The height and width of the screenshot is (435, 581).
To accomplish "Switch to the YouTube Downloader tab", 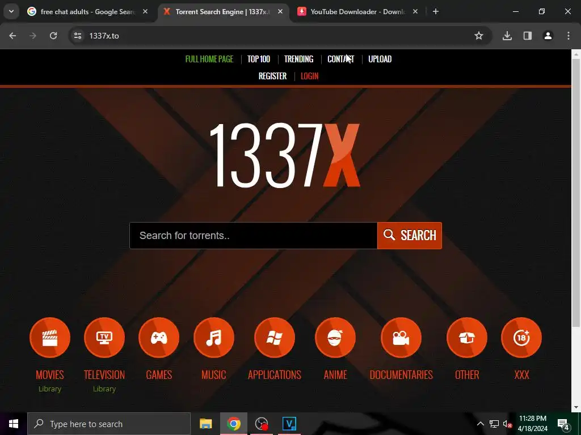I will tap(357, 11).
